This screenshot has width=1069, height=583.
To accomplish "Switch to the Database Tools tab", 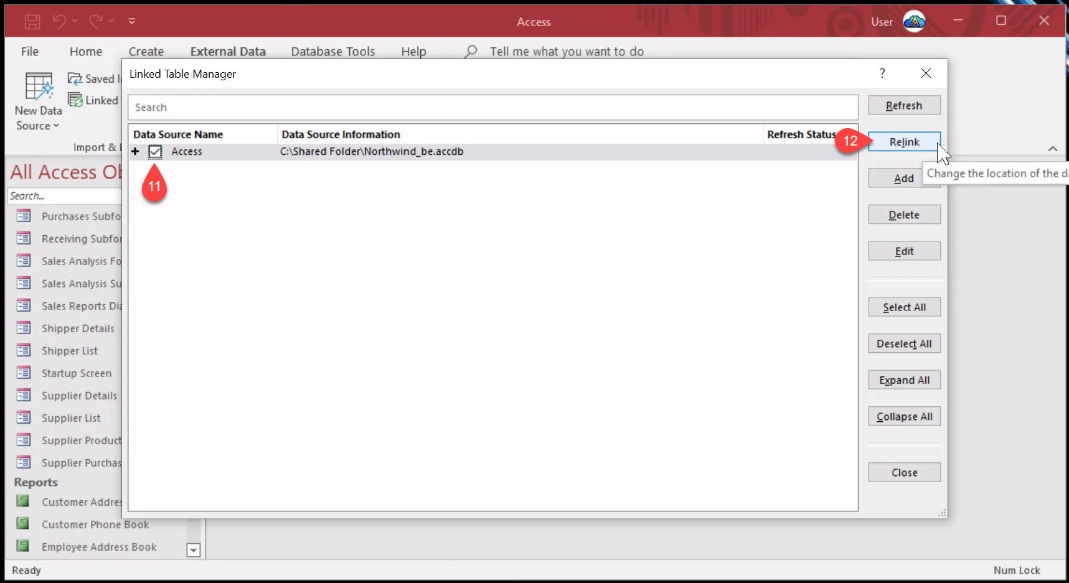I will (333, 52).
